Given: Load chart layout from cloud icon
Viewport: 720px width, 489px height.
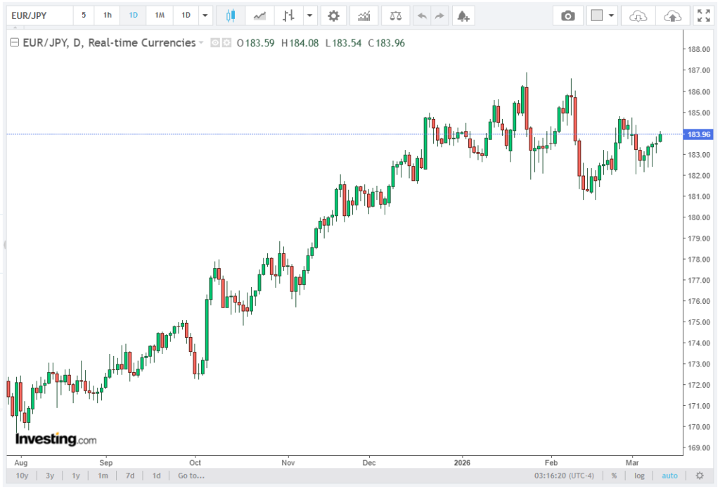Looking at the screenshot, I should coord(638,15).
